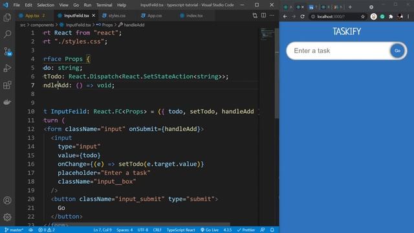This screenshot has width=414, height=233.
Task: Open errors and warnings count in status bar
Action: (46, 230)
